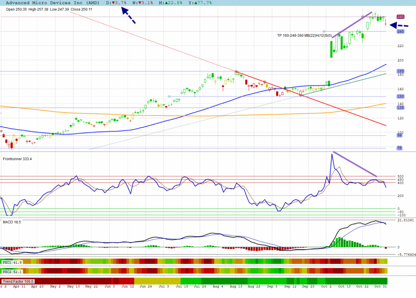The width and height of the screenshot is (416, 298).
Task: Click the 260 price tag on the price axis
Action: [400, 17]
